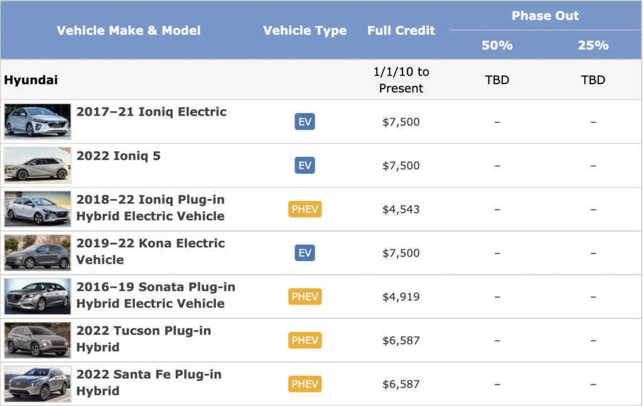
Task: Click the EV badge for 2022 Ioniq 5
Action: pyautogui.click(x=305, y=166)
